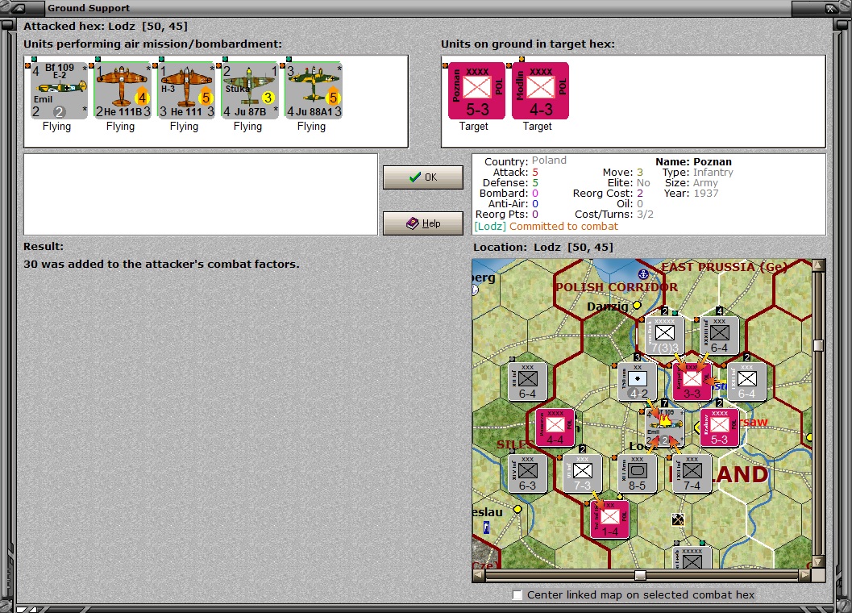Click the pink 1-4 Polish division on map

point(609,519)
